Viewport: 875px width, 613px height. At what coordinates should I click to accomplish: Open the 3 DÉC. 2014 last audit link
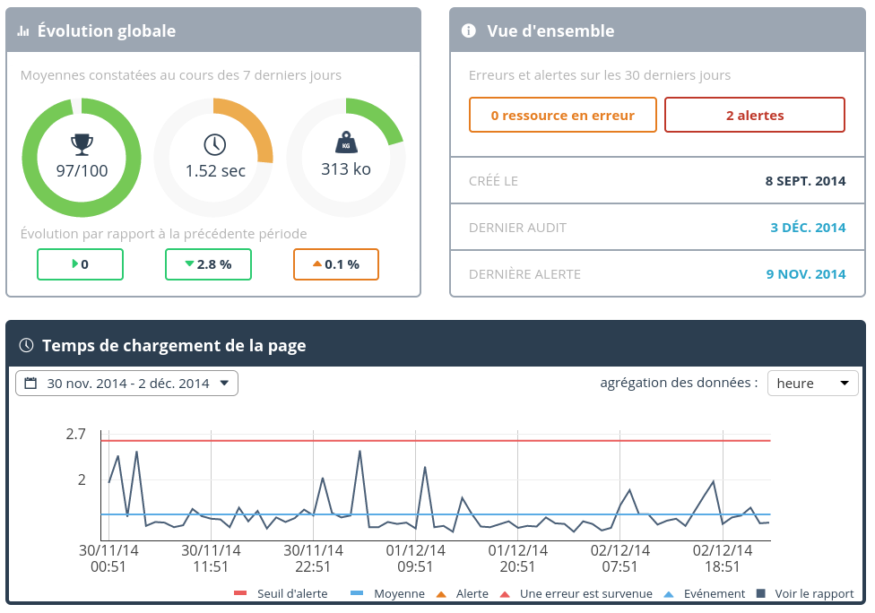point(808,228)
